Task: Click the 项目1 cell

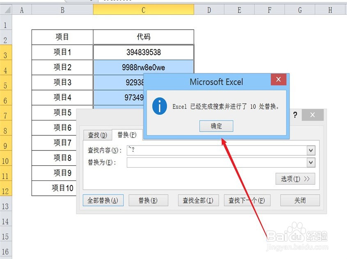Action: [x=62, y=52]
